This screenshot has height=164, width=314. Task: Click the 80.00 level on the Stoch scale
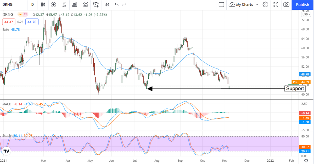[305, 136]
